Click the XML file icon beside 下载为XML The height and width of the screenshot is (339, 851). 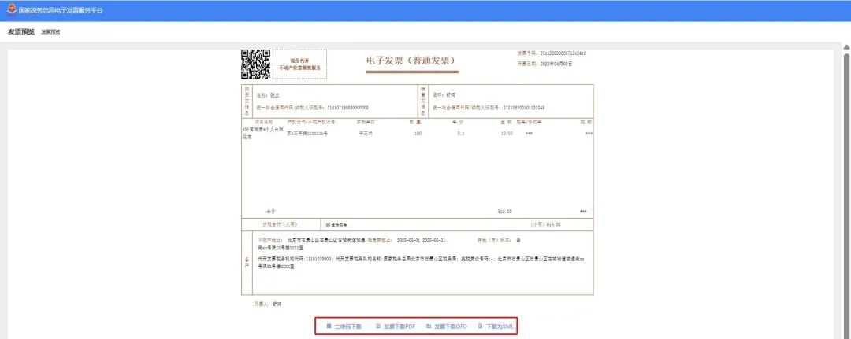(x=479, y=326)
